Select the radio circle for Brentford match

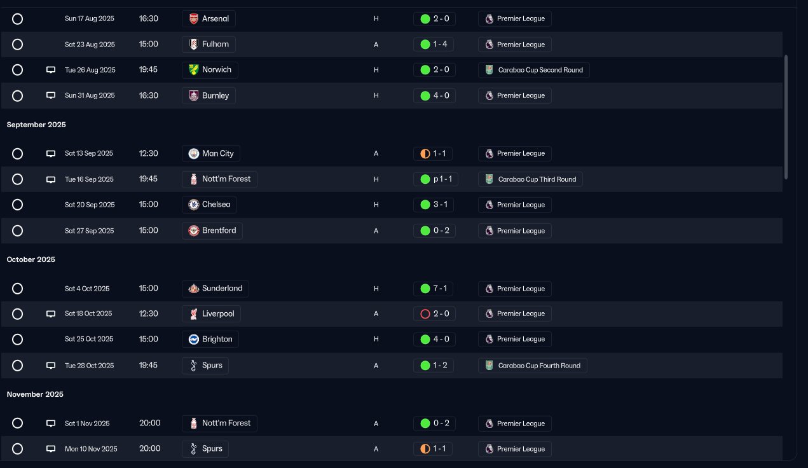(18, 231)
